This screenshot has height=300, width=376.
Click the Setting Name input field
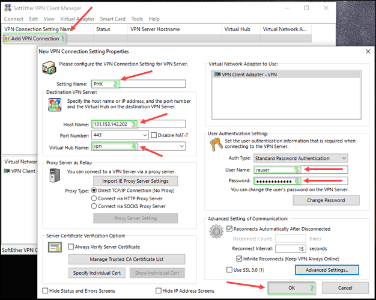138,84
